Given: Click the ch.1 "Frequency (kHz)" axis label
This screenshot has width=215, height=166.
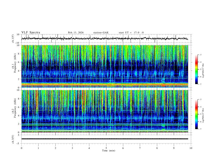Looking at the screenshot, I should (15, 63).
